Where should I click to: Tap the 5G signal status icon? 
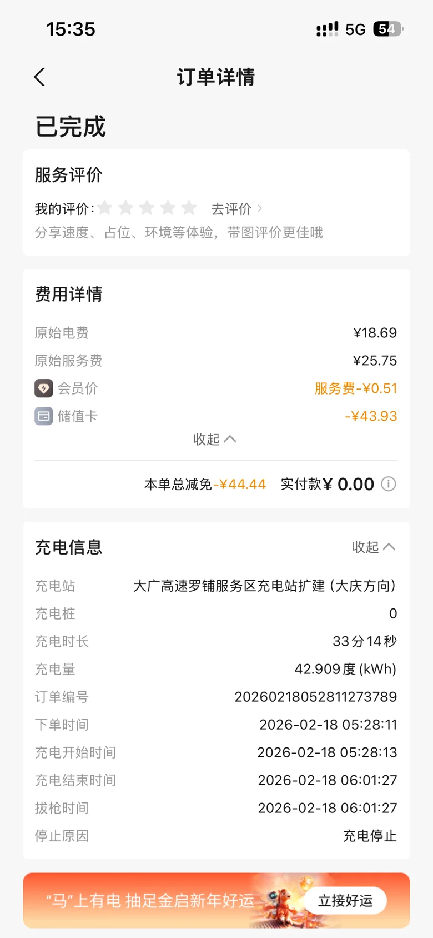coord(355,29)
